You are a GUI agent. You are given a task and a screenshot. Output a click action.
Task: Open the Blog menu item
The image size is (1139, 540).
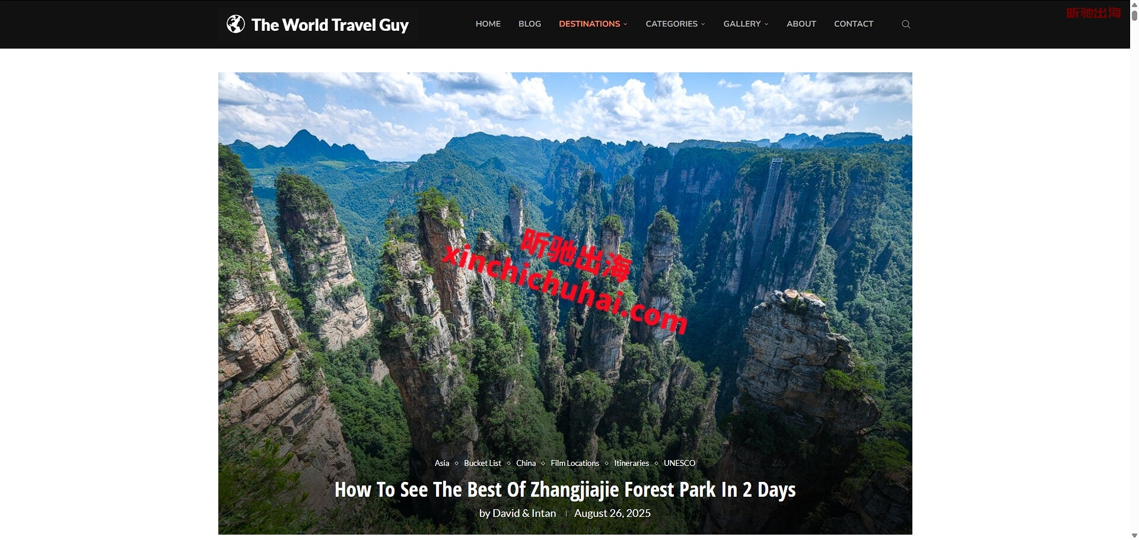tap(530, 24)
